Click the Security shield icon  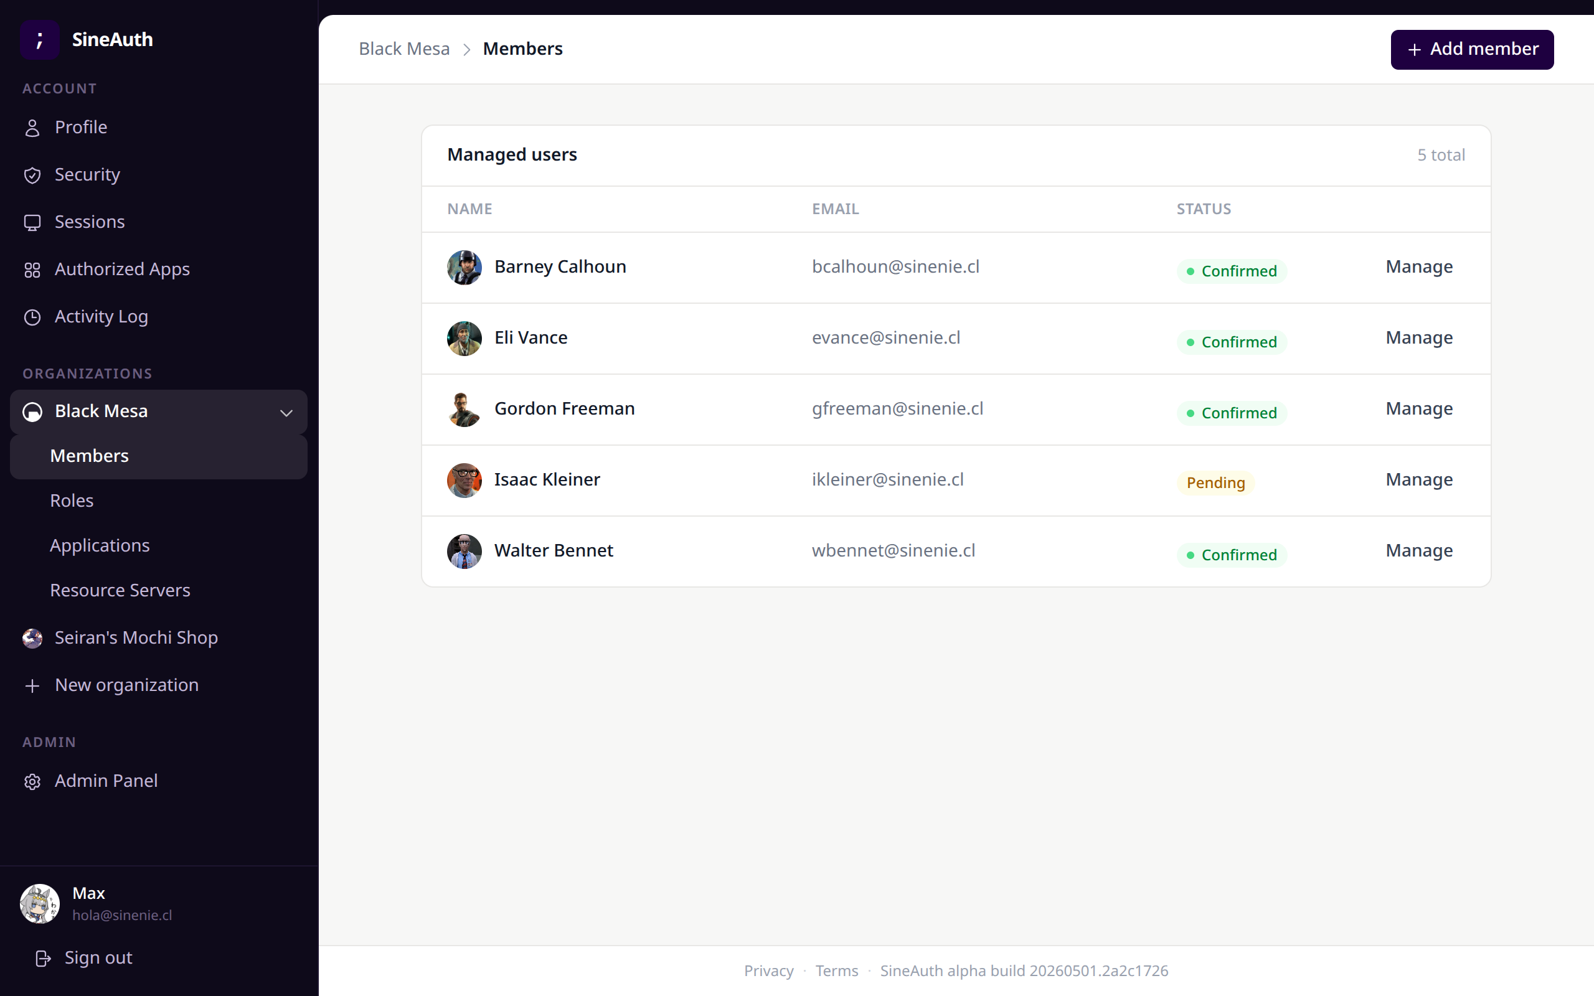click(x=32, y=175)
